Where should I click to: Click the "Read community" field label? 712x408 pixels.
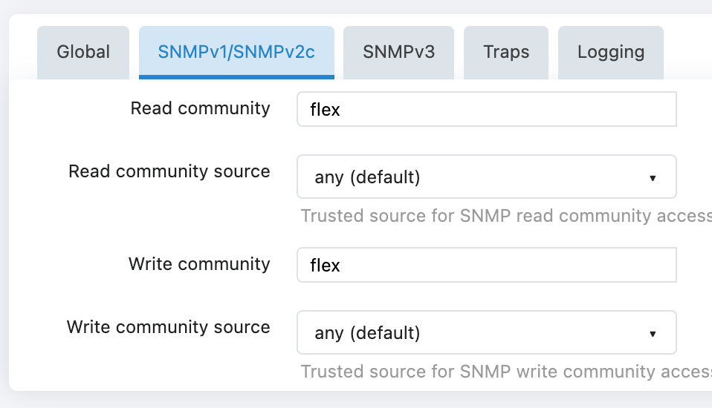pos(200,108)
